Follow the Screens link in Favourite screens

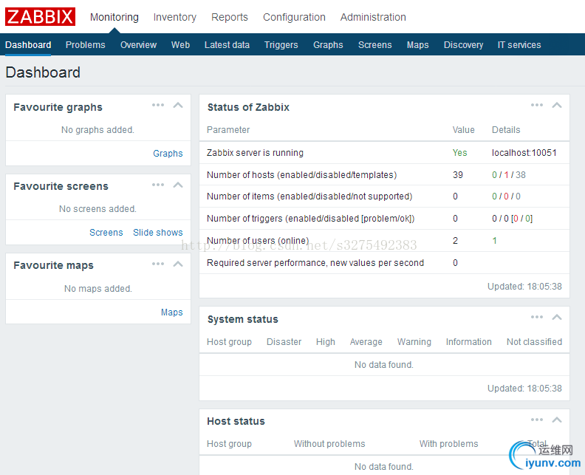106,233
